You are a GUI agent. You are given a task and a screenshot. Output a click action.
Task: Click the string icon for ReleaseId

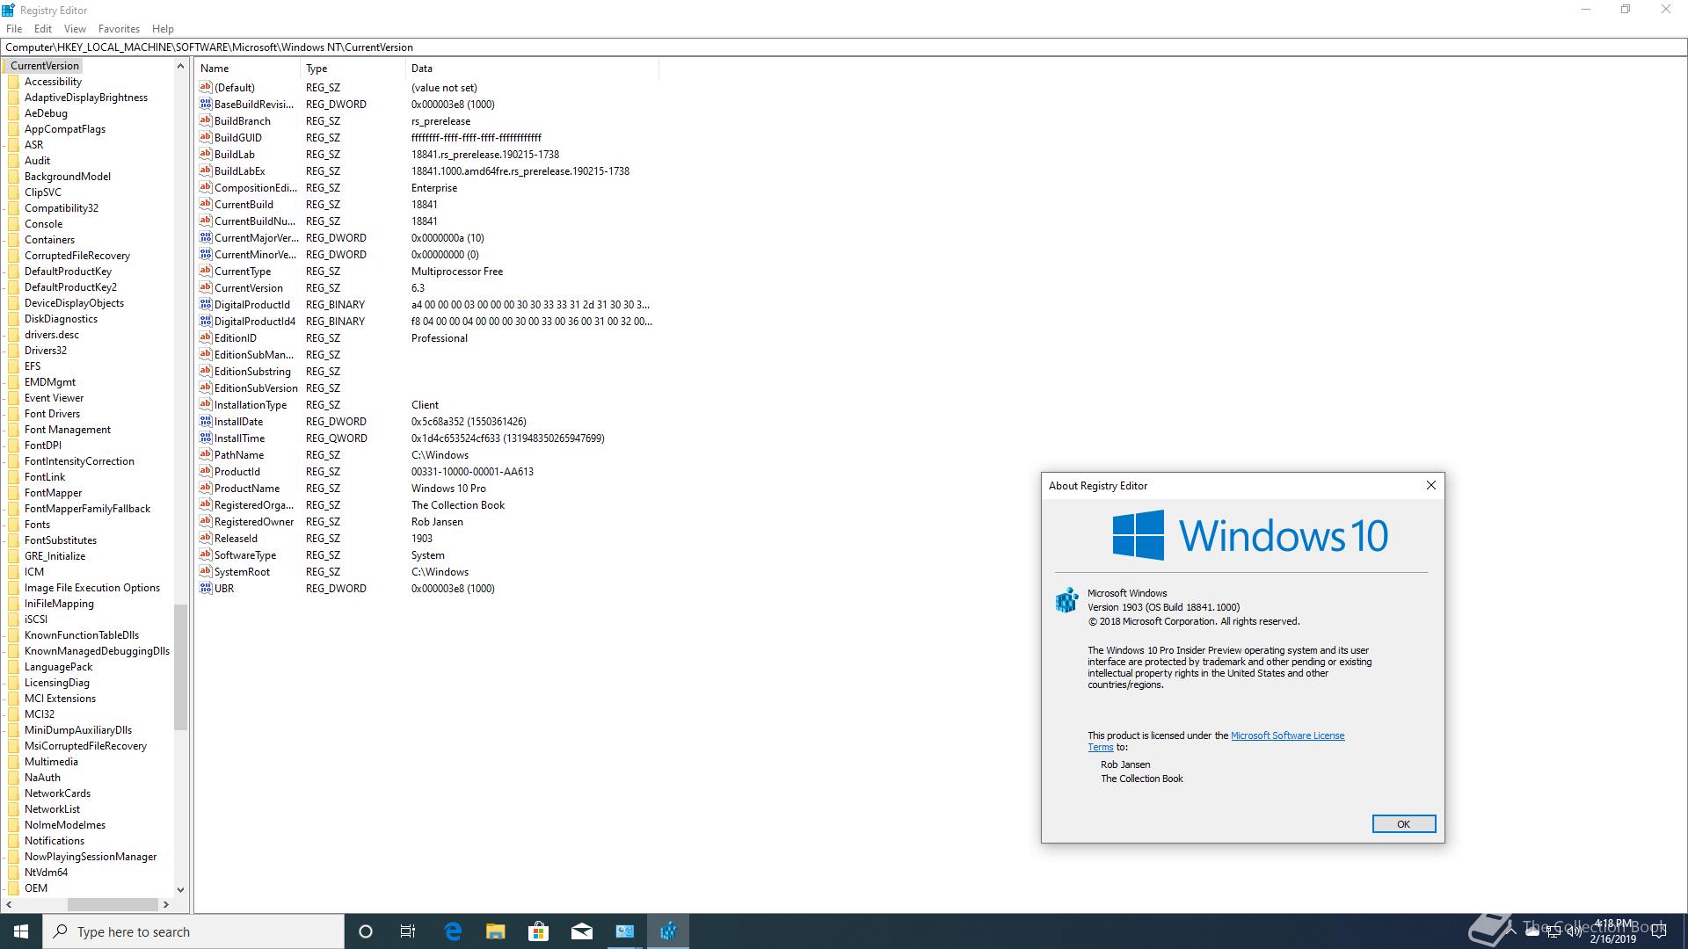pyautogui.click(x=206, y=539)
